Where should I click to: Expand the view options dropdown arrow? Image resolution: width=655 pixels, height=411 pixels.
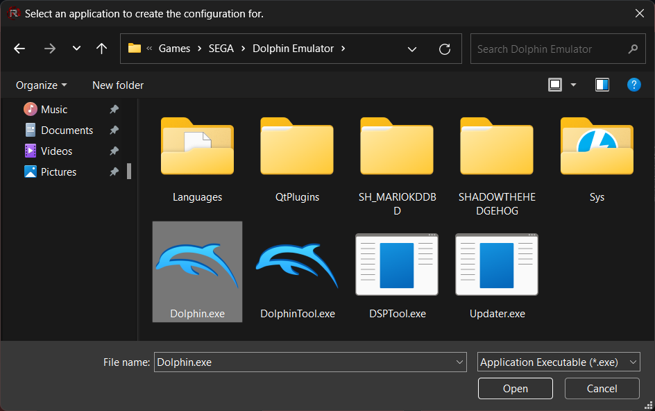pyautogui.click(x=574, y=85)
